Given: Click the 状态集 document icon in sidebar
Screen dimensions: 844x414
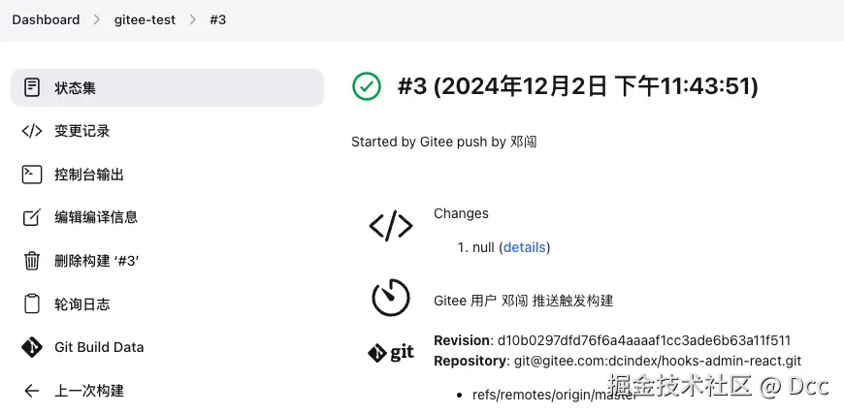Looking at the screenshot, I should (32, 87).
